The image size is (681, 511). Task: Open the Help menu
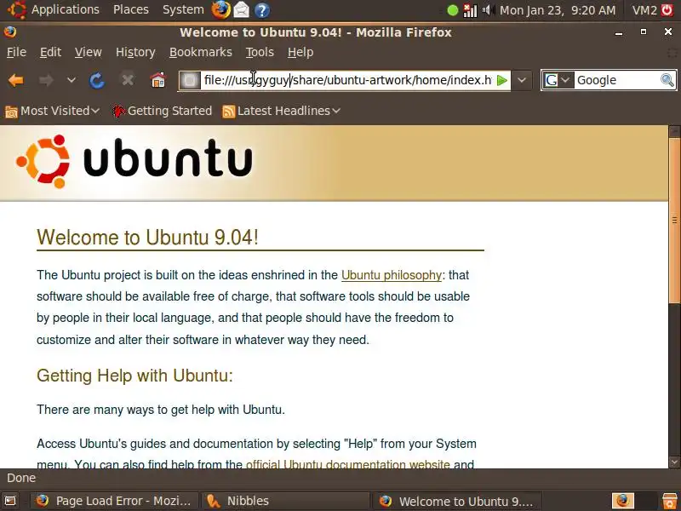pos(300,52)
